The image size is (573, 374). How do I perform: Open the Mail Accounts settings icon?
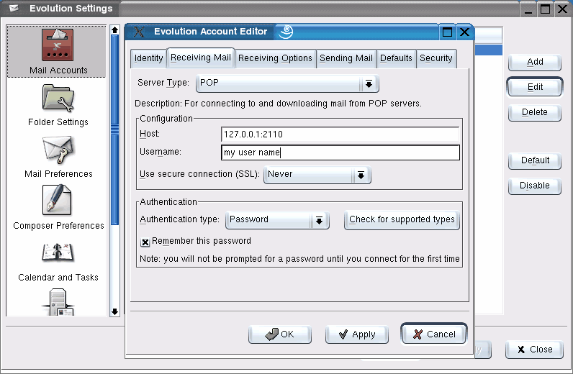click(58, 45)
